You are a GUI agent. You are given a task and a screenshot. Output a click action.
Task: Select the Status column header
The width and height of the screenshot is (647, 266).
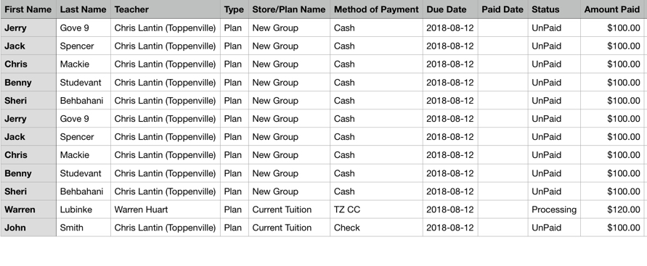click(x=554, y=9)
